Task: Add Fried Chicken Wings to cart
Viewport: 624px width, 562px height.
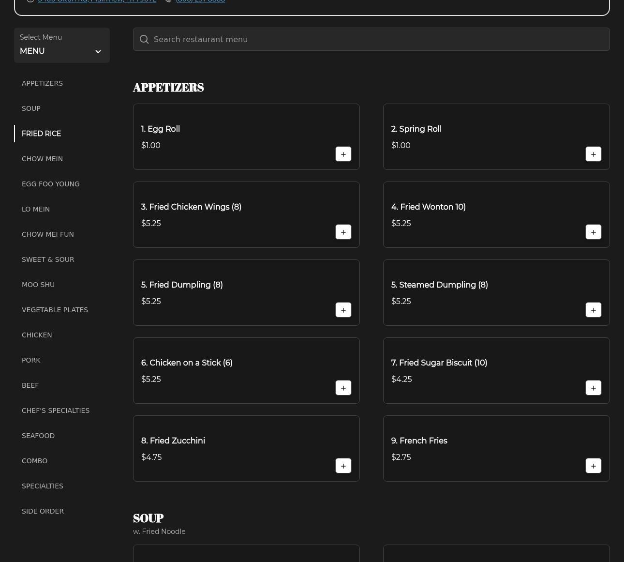Action: (x=343, y=232)
